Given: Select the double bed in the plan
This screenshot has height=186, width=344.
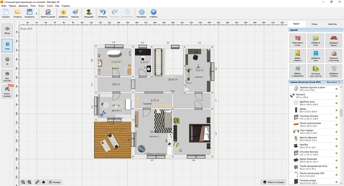Looking at the screenshot, I should coord(200,133).
